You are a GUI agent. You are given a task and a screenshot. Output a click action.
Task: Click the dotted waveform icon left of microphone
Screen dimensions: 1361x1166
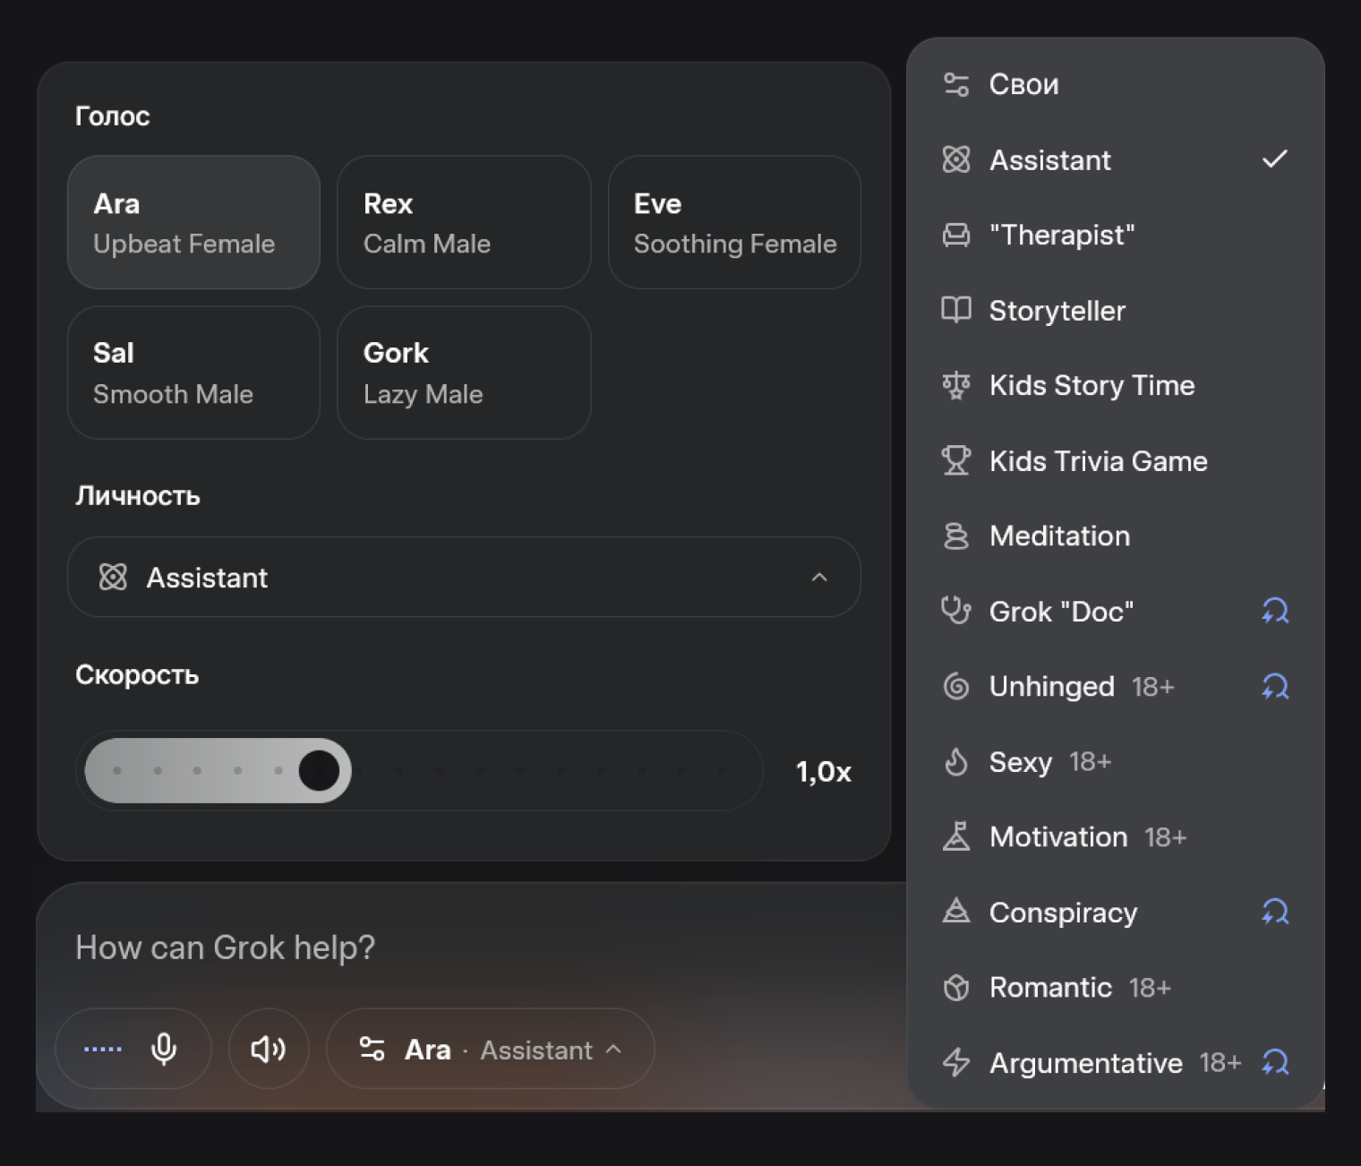point(103,1049)
